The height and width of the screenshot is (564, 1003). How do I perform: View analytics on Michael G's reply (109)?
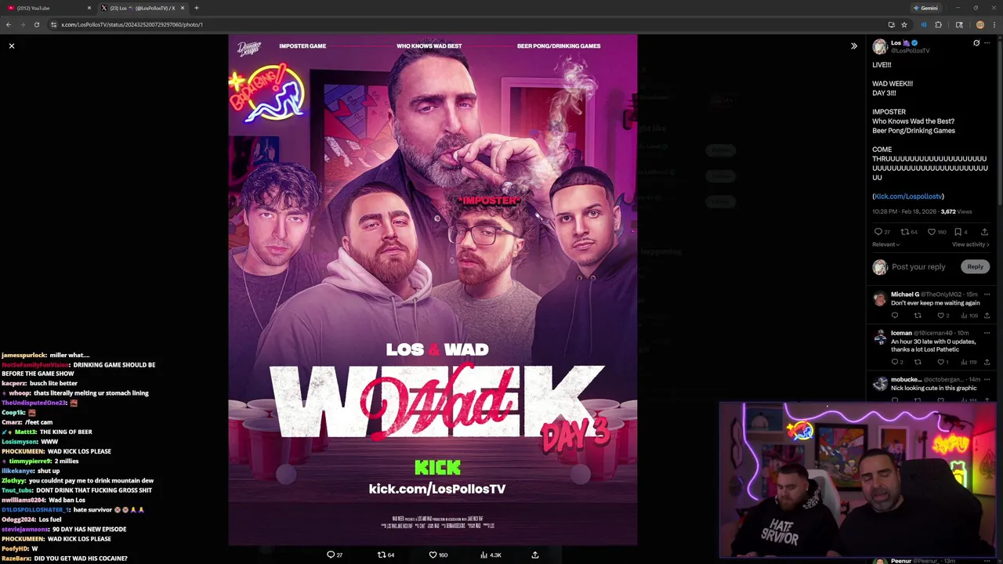pos(969,316)
